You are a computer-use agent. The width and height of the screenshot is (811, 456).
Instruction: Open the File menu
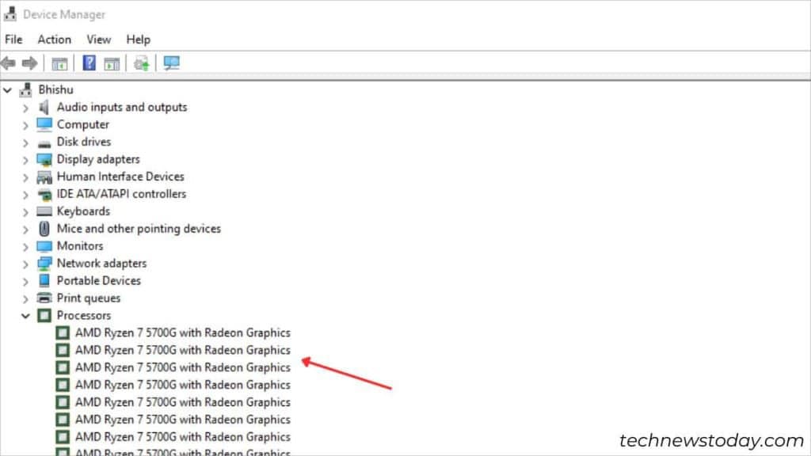pyautogui.click(x=13, y=40)
